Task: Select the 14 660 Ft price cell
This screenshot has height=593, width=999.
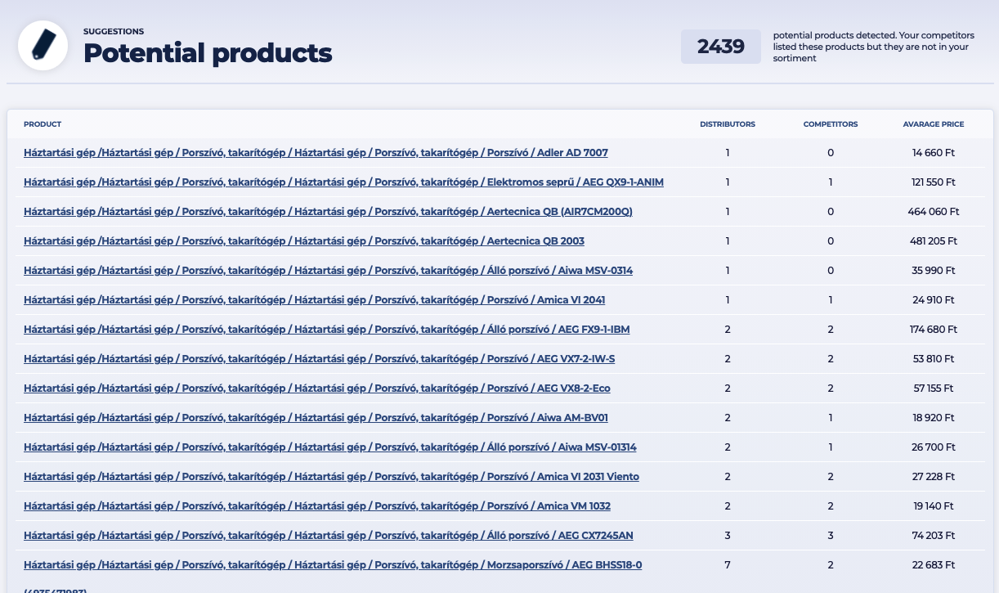Action: pos(934,153)
